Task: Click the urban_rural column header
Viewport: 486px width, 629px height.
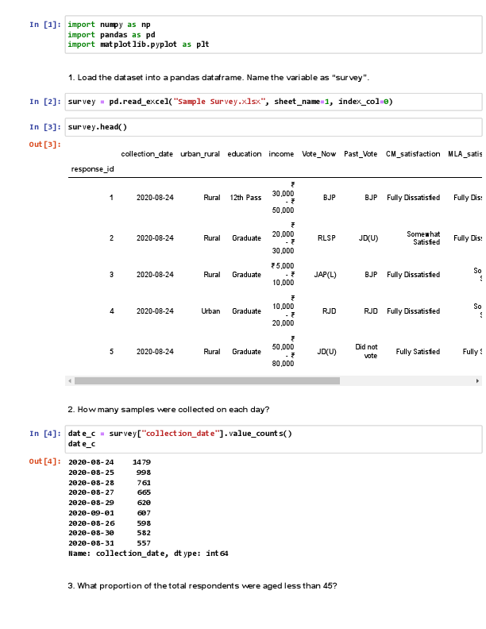Action: point(200,154)
